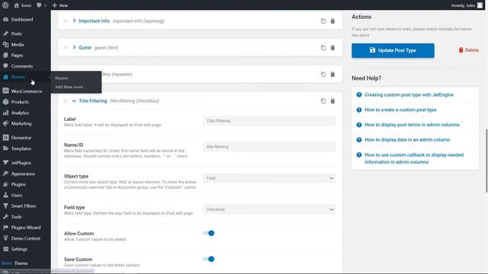
Task: Open the New content menu
Action: 60,5
